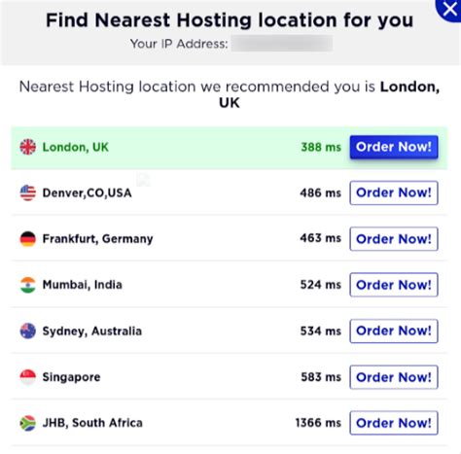Order Mumbai, India hosting now
The height and width of the screenshot is (454, 461).
(x=394, y=285)
